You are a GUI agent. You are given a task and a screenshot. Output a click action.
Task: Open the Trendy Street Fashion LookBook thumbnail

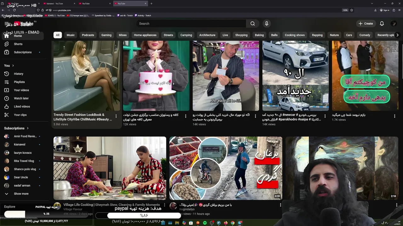tap(87, 76)
